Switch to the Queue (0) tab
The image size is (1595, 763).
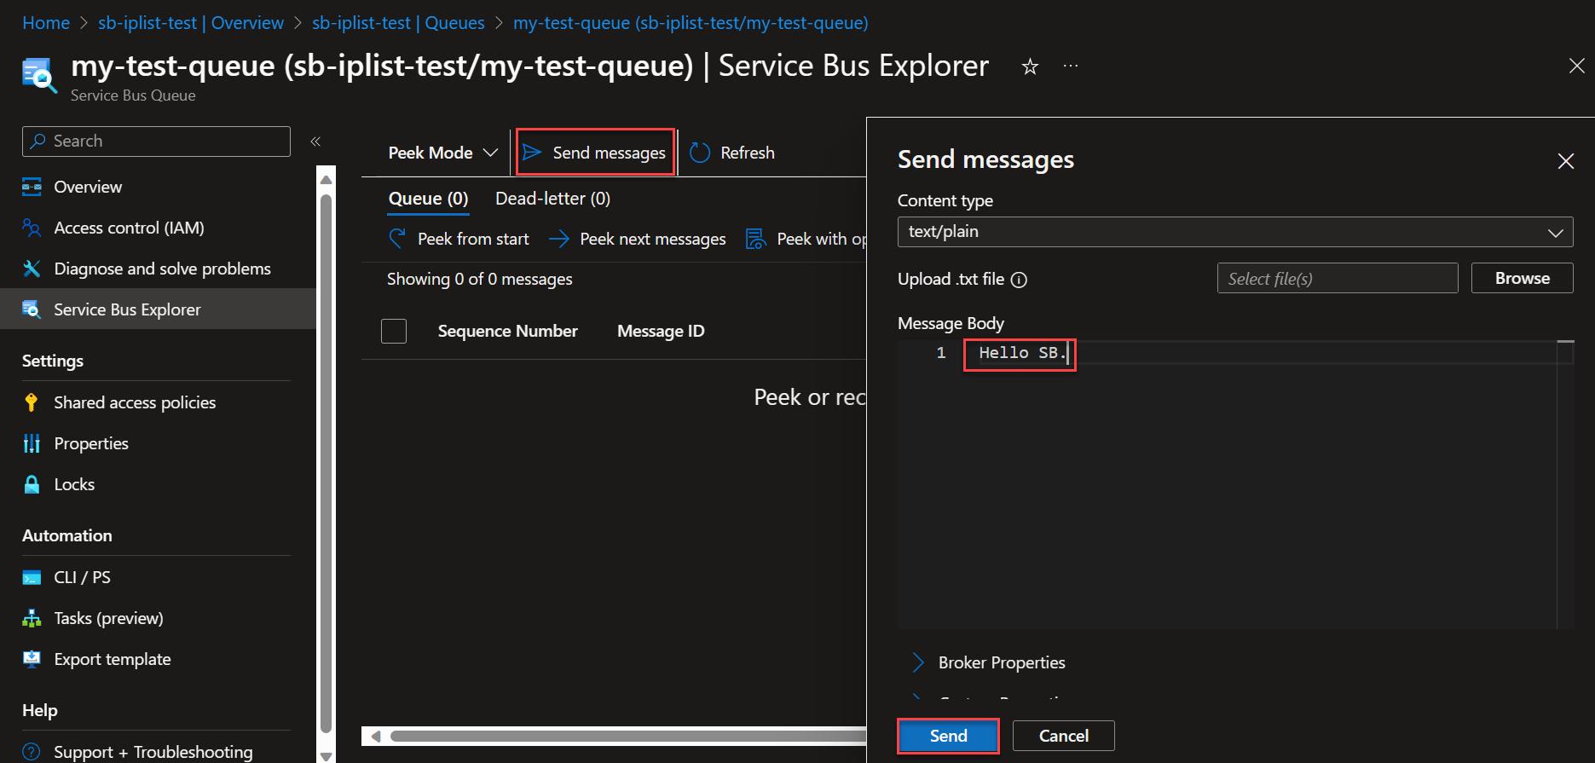coord(428,199)
